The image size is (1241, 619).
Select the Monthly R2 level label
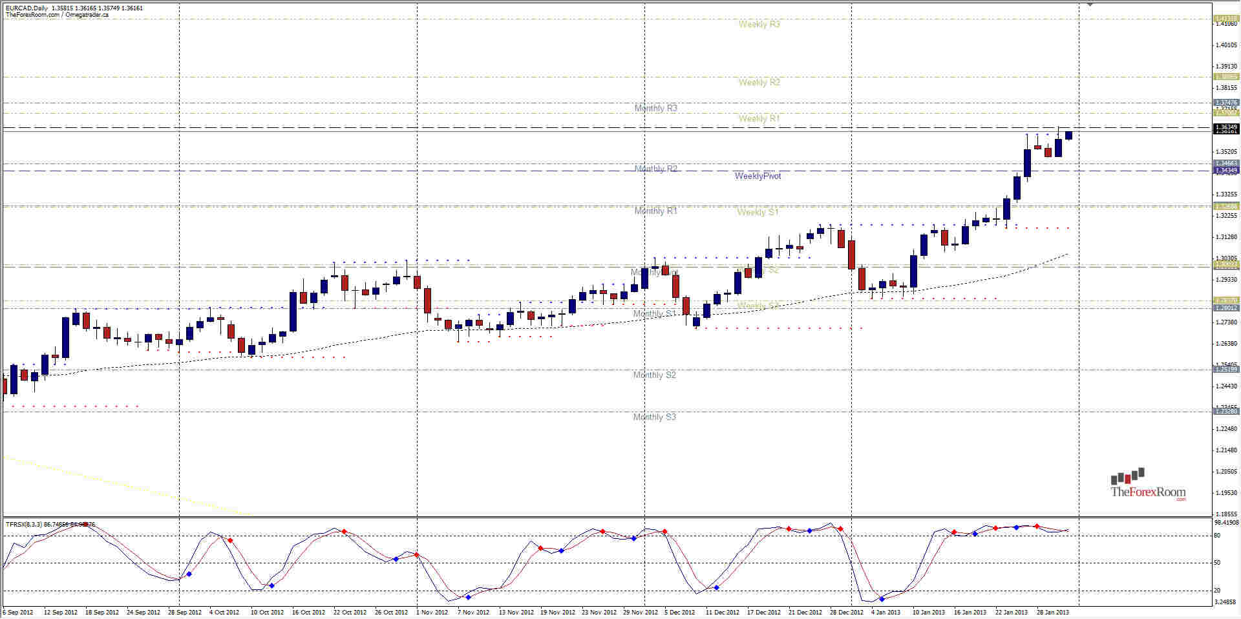tap(653, 168)
